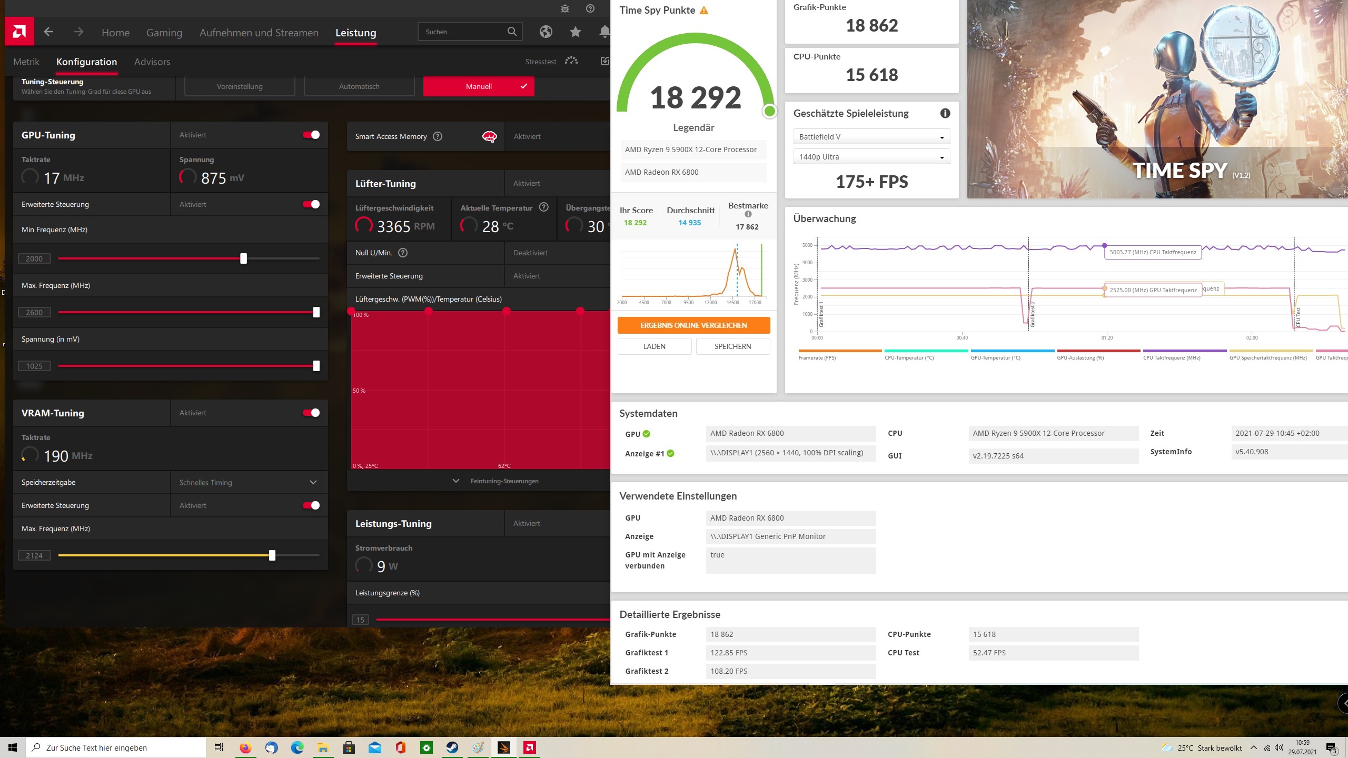Turn off GPU Erweiterte Steuerung toggle
Screen dimensions: 1348x758
(x=311, y=204)
